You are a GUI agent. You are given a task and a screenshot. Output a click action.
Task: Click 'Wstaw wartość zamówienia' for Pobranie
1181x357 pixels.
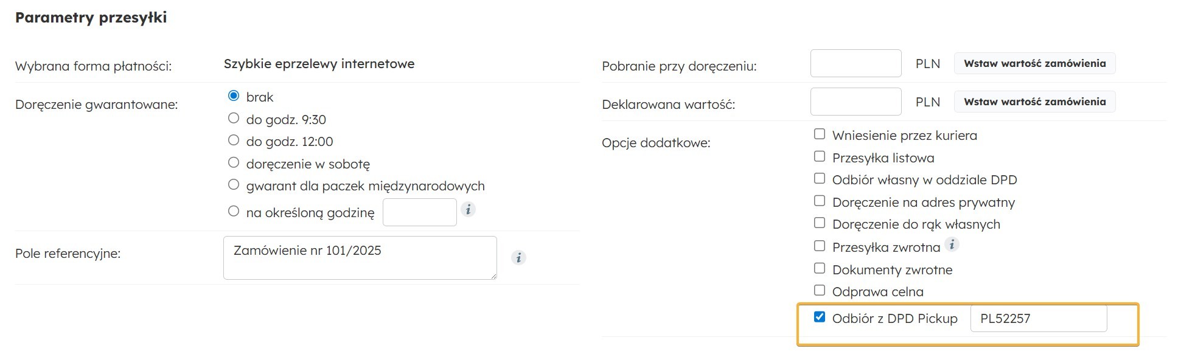1034,63
